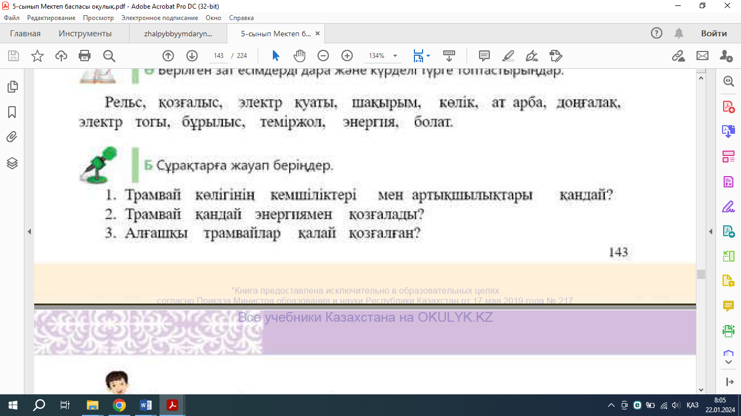This screenshot has width=741, height=416.
Task: Select the highlight text tool
Action: coord(508,56)
